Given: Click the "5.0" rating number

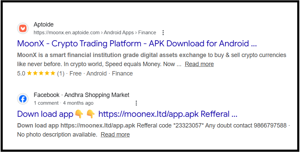Looking at the screenshot, I should pyautogui.click(x=21, y=73).
